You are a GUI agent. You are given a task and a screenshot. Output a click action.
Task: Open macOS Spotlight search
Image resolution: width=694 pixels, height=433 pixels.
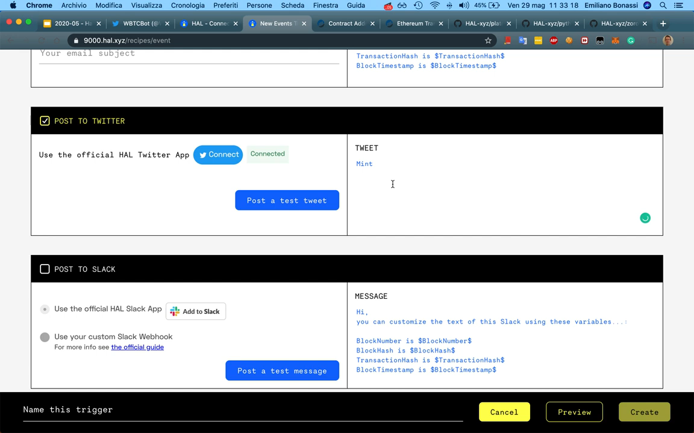(663, 5)
